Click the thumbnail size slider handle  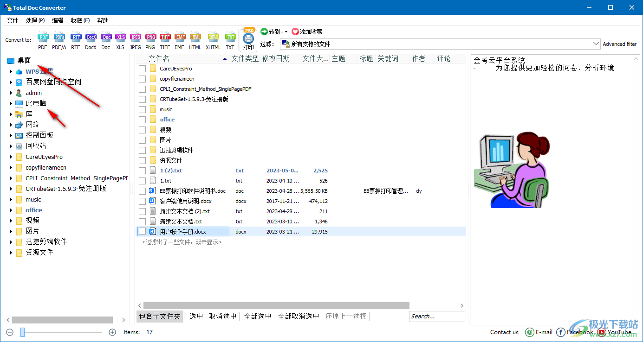(22, 332)
